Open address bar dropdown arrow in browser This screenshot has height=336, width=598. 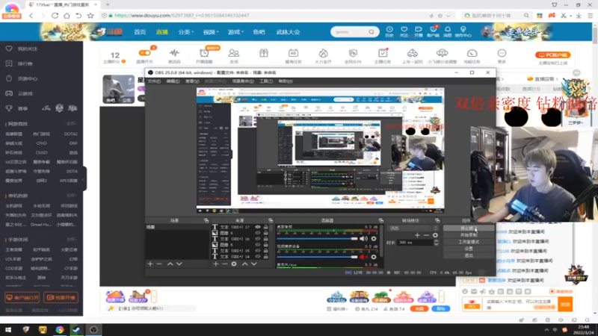448,16
